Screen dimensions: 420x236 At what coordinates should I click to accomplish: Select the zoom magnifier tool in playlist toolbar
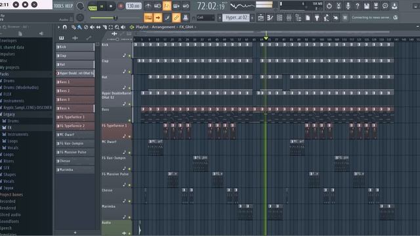(x=117, y=27)
